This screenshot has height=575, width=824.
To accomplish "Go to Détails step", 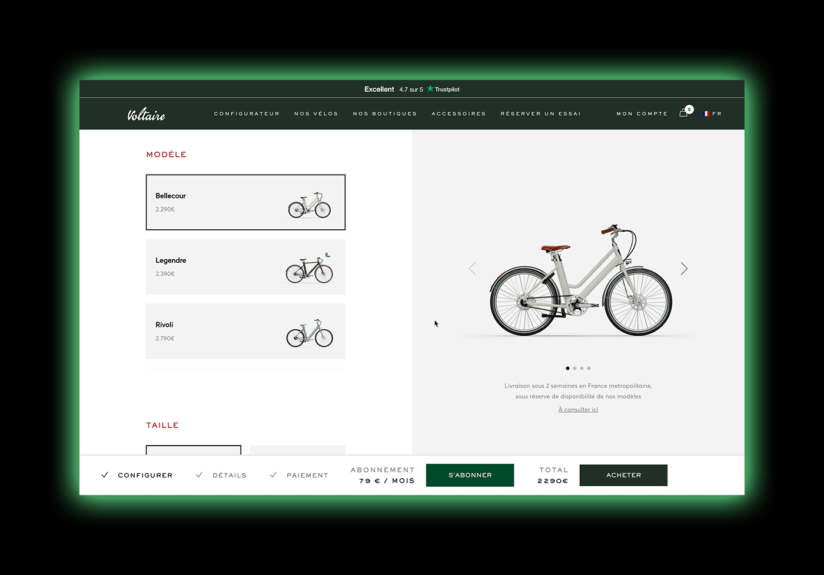I will click(x=230, y=476).
